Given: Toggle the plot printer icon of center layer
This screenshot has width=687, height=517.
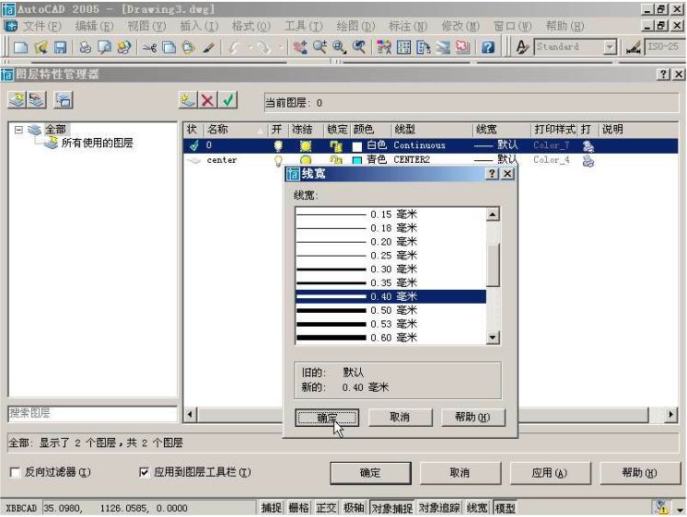Looking at the screenshot, I should [x=588, y=161].
